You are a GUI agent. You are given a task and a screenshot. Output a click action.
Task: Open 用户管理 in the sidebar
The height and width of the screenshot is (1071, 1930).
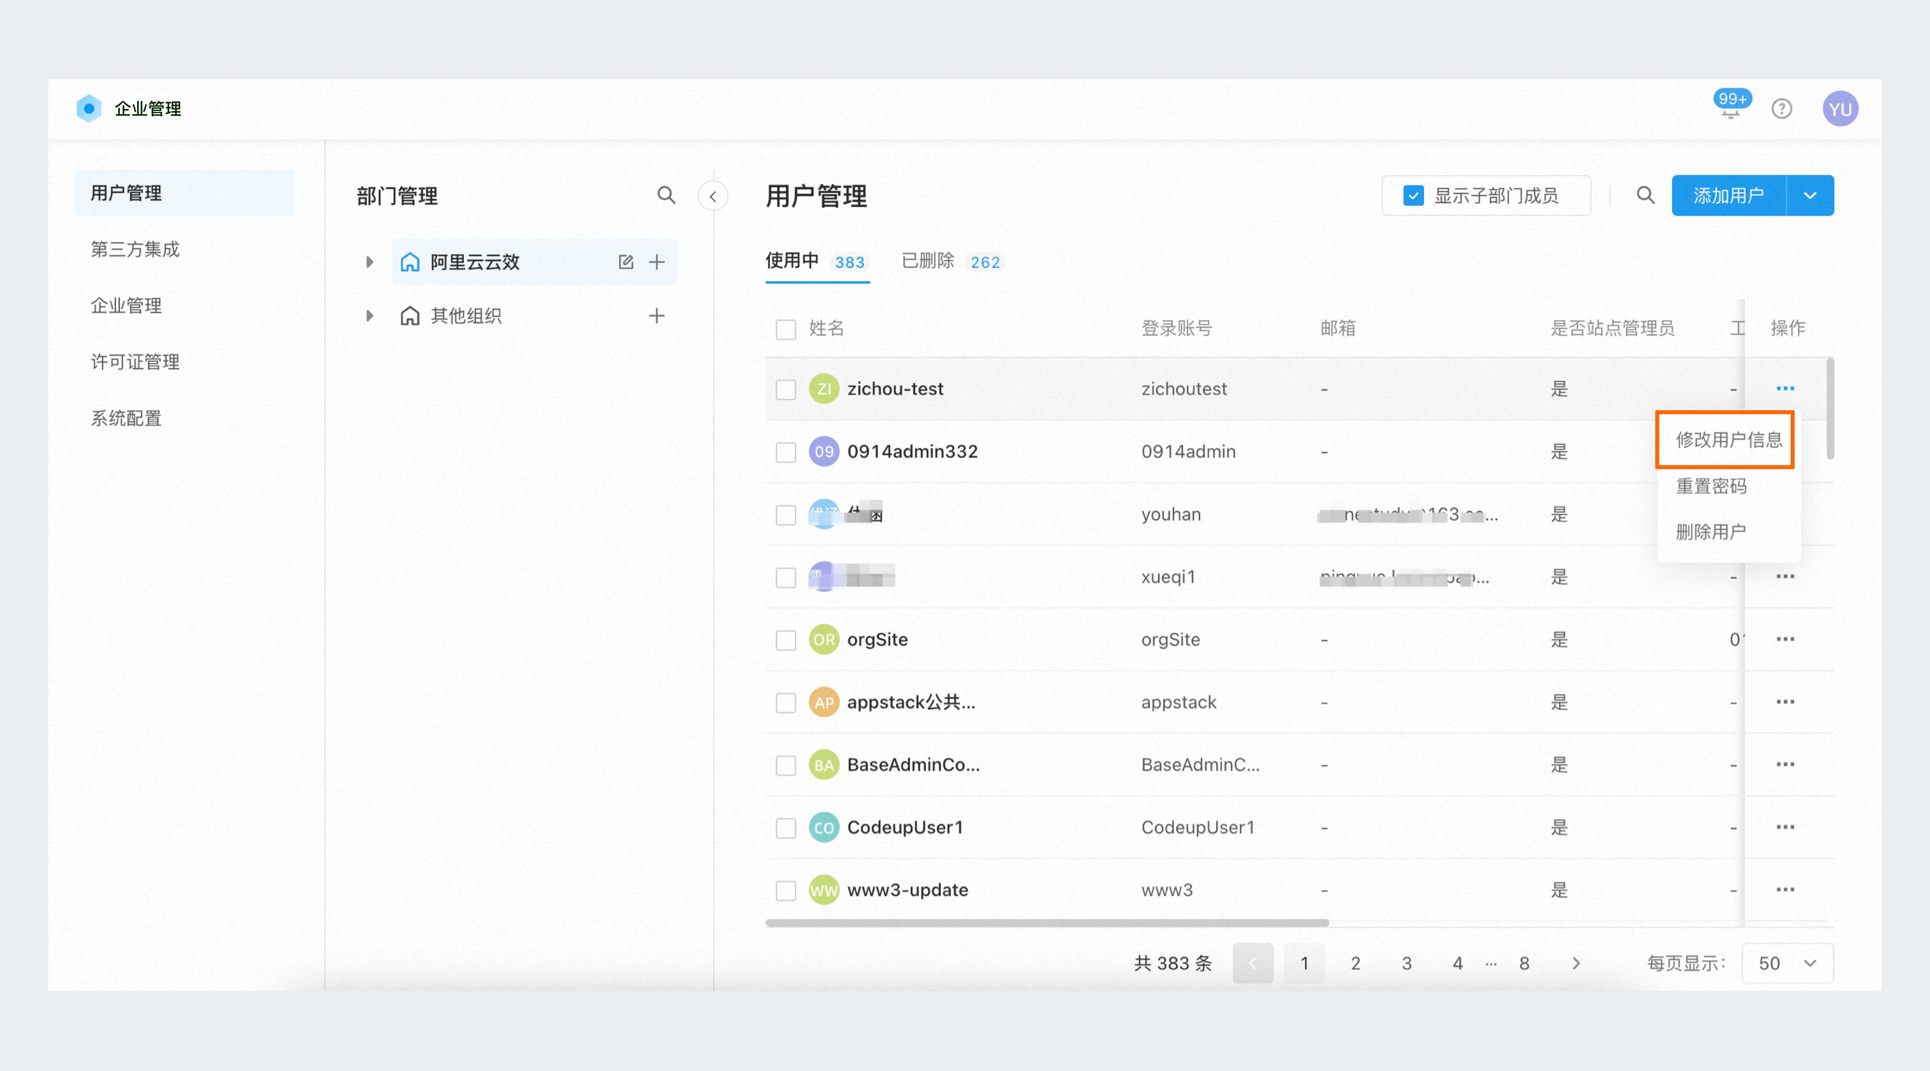click(x=184, y=193)
